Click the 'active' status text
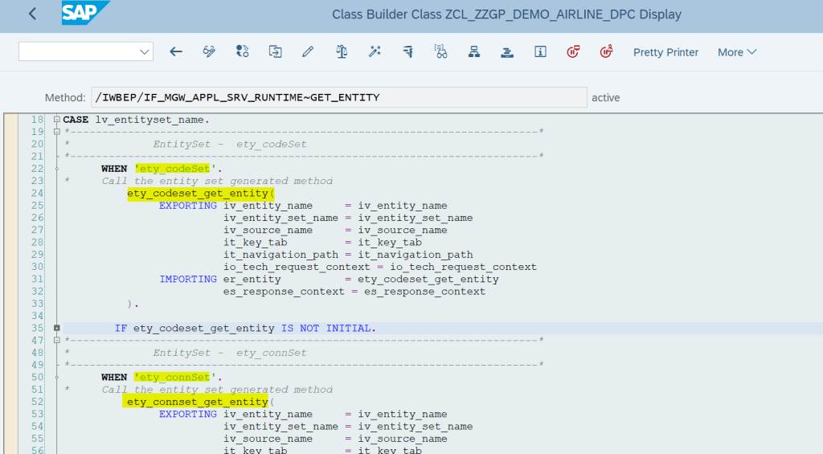 click(606, 97)
